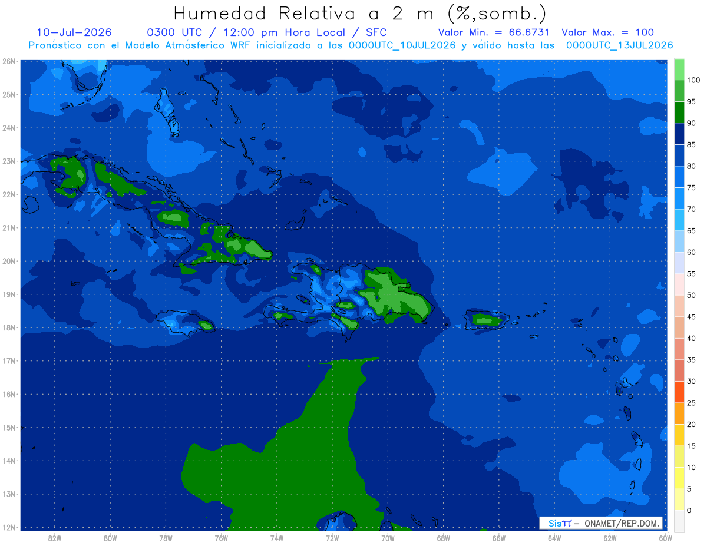707x546 pixels.
Task: Click the blue 80–85 legend swatch
Action: click(679, 155)
